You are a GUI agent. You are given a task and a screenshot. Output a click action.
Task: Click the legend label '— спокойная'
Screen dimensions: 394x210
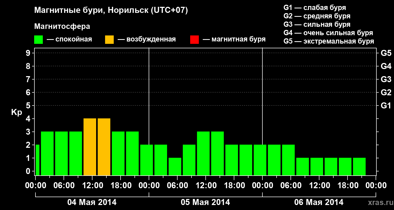click(69, 39)
